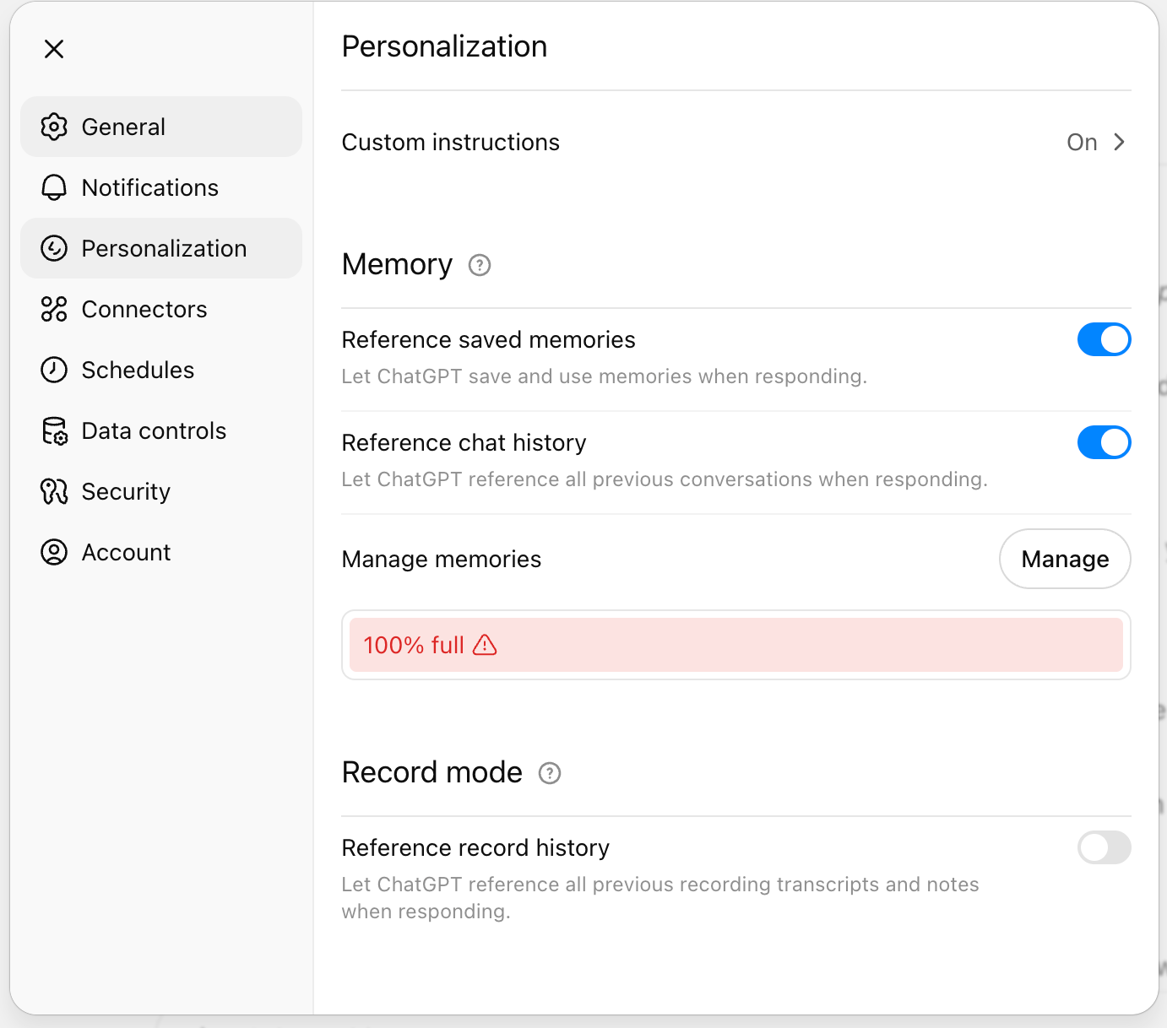
Task: Click the Security key icon
Action: pyautogui.click(x=54, y=491)
